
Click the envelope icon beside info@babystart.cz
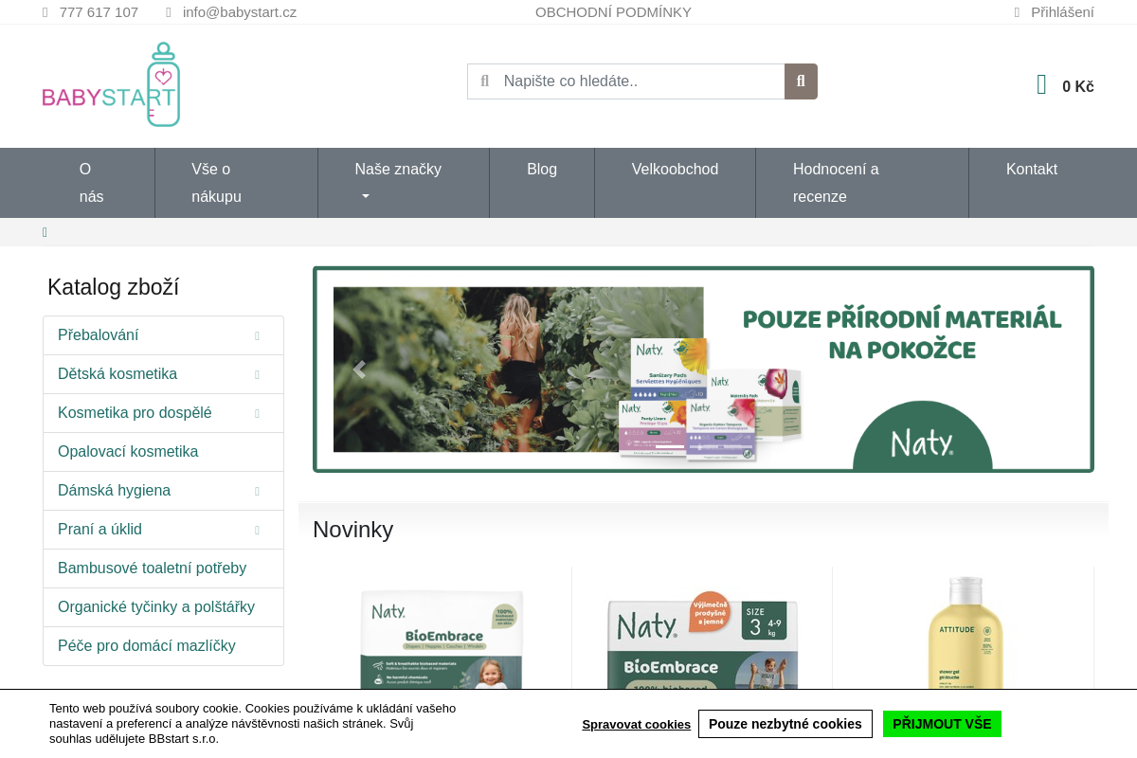pos(167,12)
